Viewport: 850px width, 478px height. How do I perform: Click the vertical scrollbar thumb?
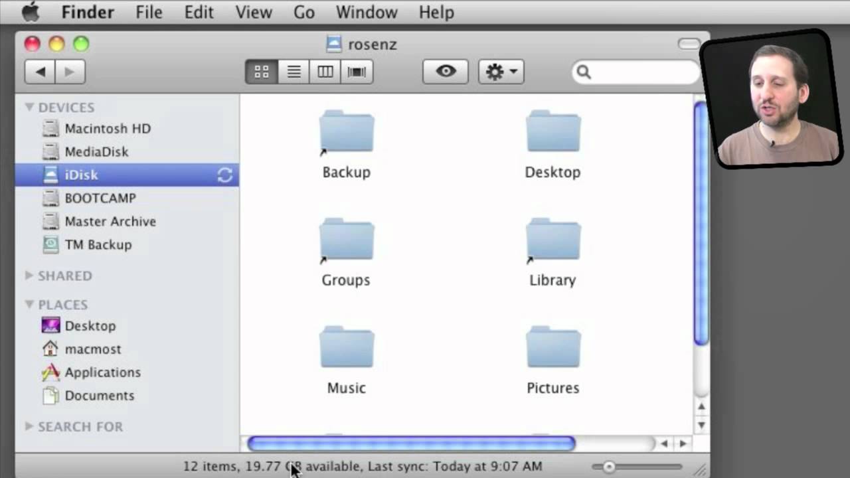(x=701, y=223)
